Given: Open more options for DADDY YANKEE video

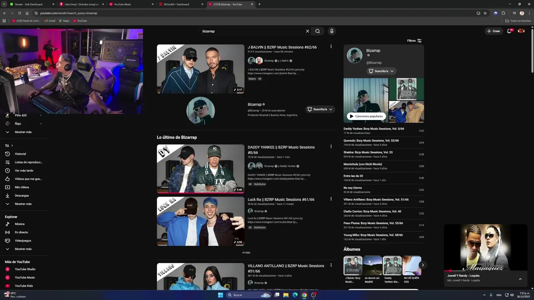Looking at the screenshot, I should tap(331, 147).
